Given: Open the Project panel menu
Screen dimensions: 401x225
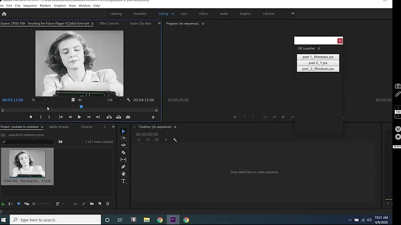Looking at the screenshot, I should [42, 127].
